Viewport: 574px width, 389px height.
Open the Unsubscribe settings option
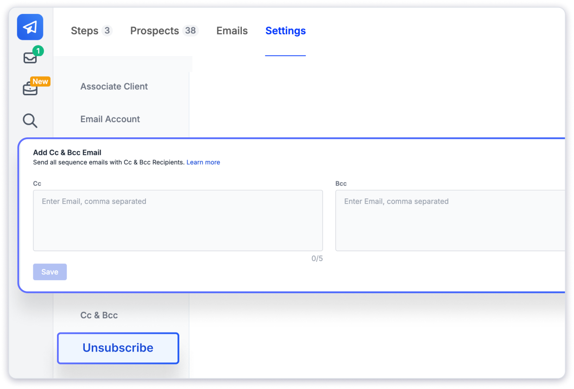118,348
